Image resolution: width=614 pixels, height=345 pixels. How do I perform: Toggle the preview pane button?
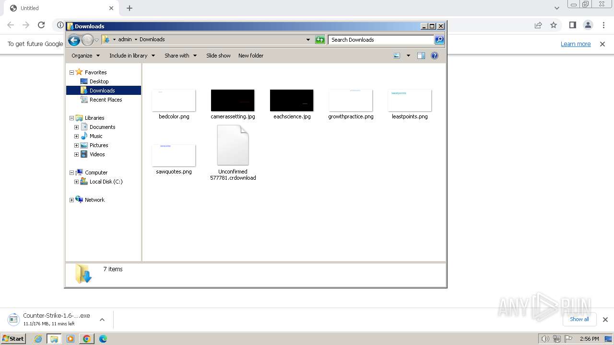click(x=421, y=56)
